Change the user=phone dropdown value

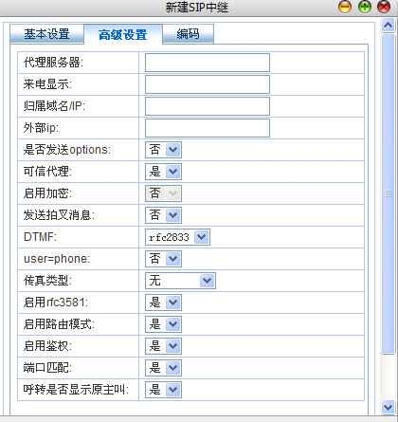coord(163,259)
